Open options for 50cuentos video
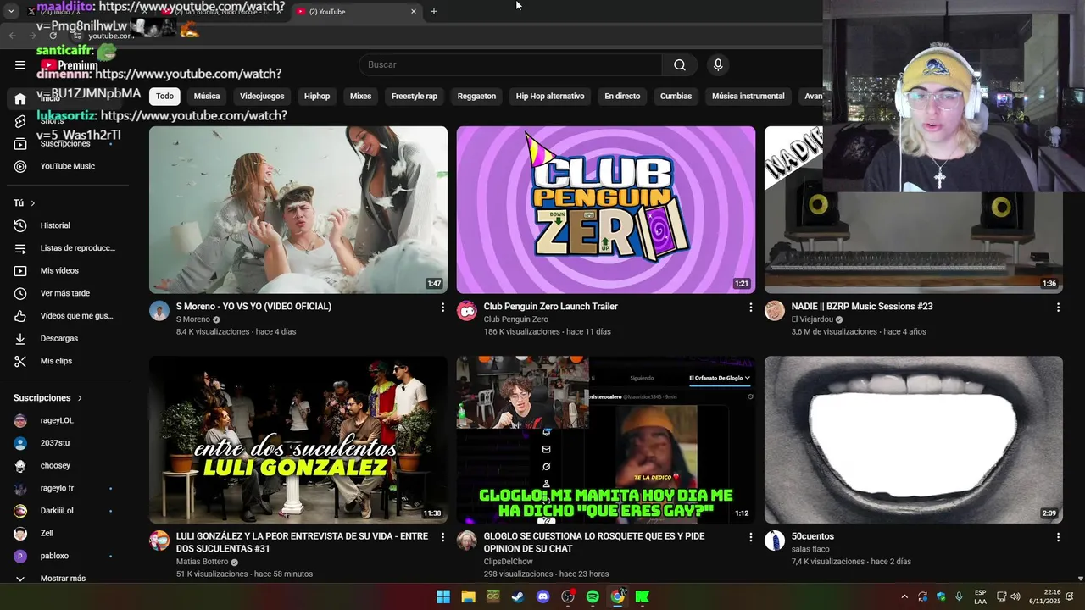1085x610 pixels. 1058,537
